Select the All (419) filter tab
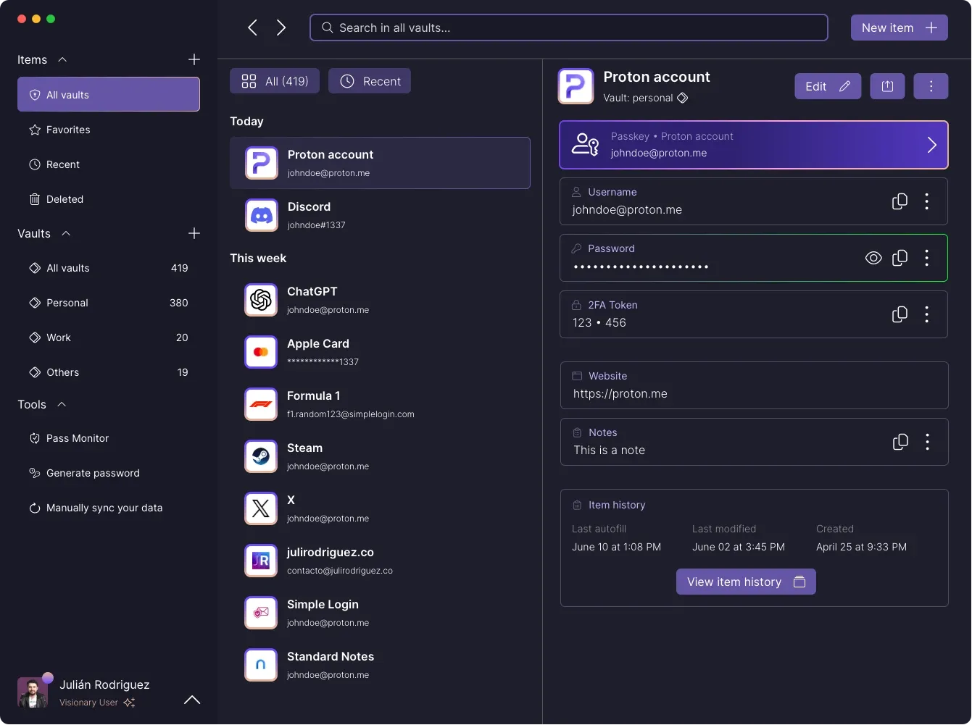Screen dimensions: 972x725 pos(275,81)
